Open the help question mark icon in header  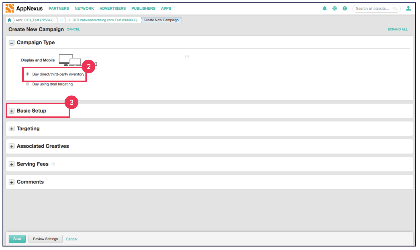(x=344, y=9)
